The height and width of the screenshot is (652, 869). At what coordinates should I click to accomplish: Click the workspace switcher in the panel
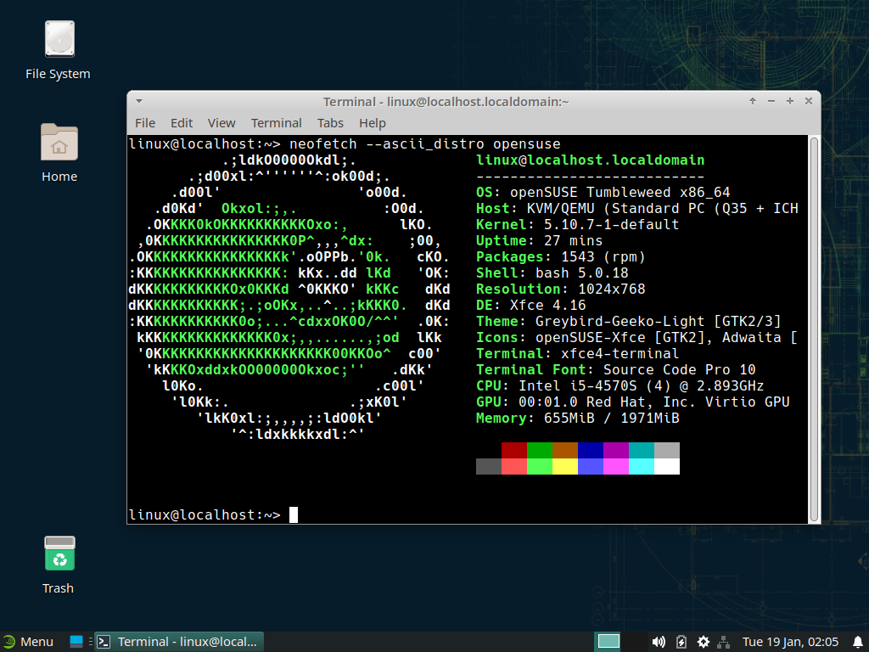pos(608,642)
